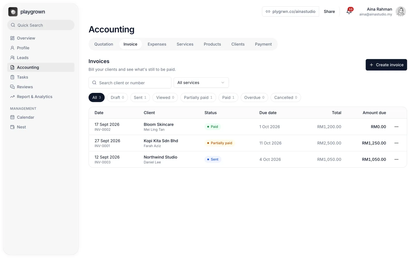Filter invoices by Cancelled
414x258 pixels.
click(286, 98)
